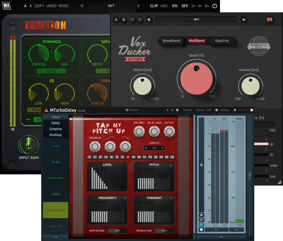The width and height of the screenshot is (283, 241).
Task: Click next preset arrow in Vox Ducker
Action: [x=244, y=19]
